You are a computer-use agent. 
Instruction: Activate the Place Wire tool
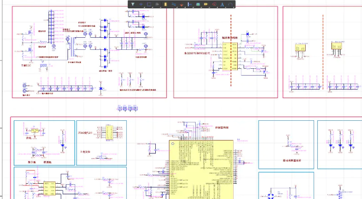click(x=174, y=4)
